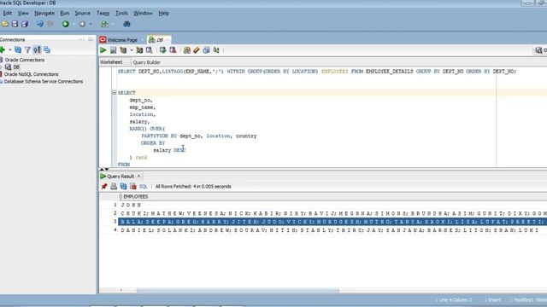Click the Undo arrow icon
The width and height of the screenshot is (547, 307).
pos(40,24)
